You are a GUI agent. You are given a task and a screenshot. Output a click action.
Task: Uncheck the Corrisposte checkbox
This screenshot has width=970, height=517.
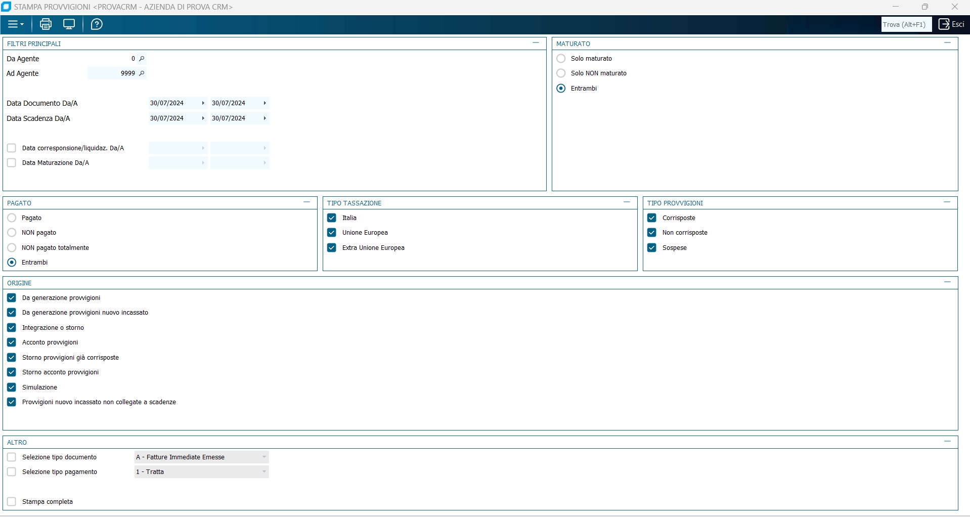coord(652,218)
